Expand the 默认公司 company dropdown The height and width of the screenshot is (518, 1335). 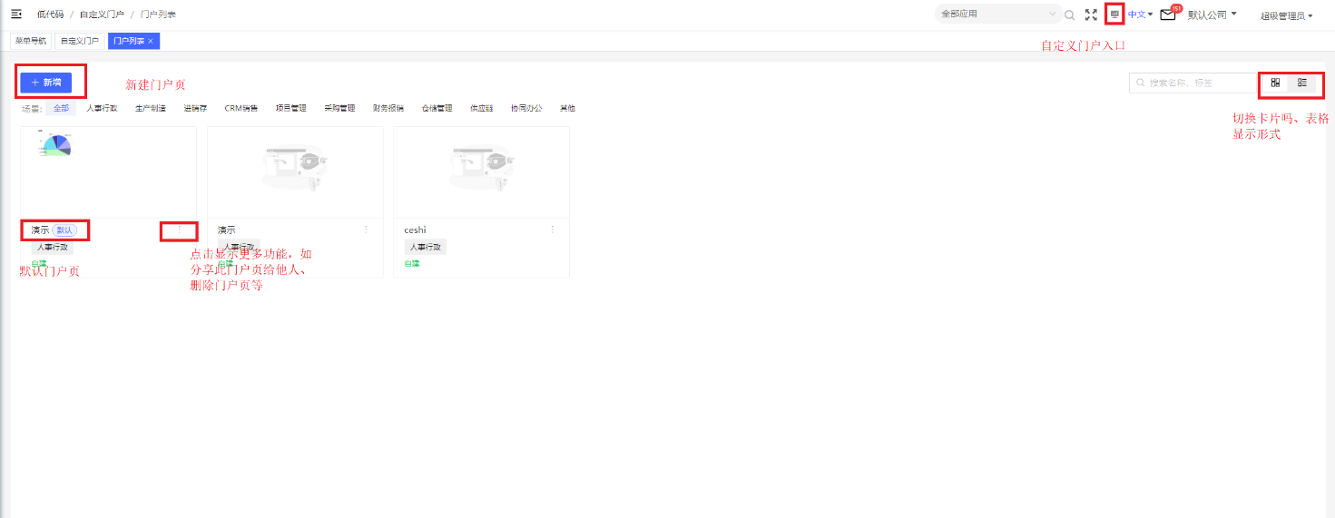[1212, 15]
